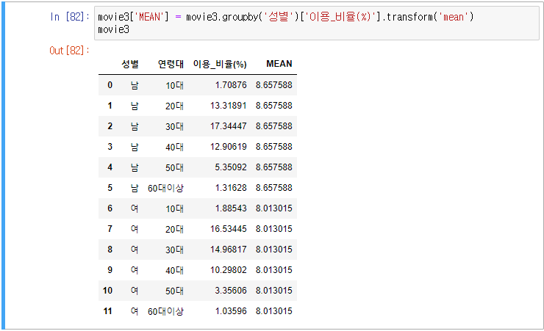Click the value 14.96817
544x331 pixels.
(x=229, y=250)
